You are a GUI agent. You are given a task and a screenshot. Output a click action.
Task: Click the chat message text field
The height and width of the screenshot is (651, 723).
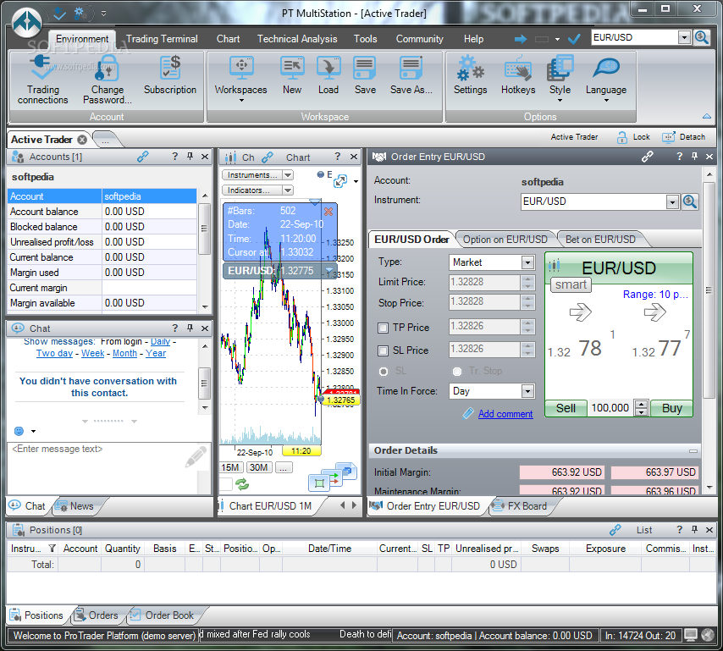[x=102, y=468]
